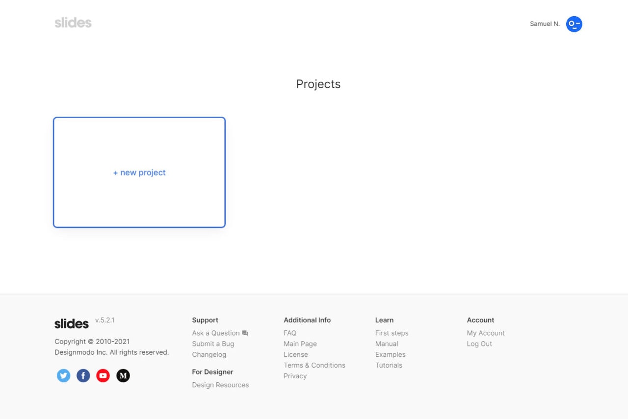View the License information
The image size is (628, 419).
point(295,354)
